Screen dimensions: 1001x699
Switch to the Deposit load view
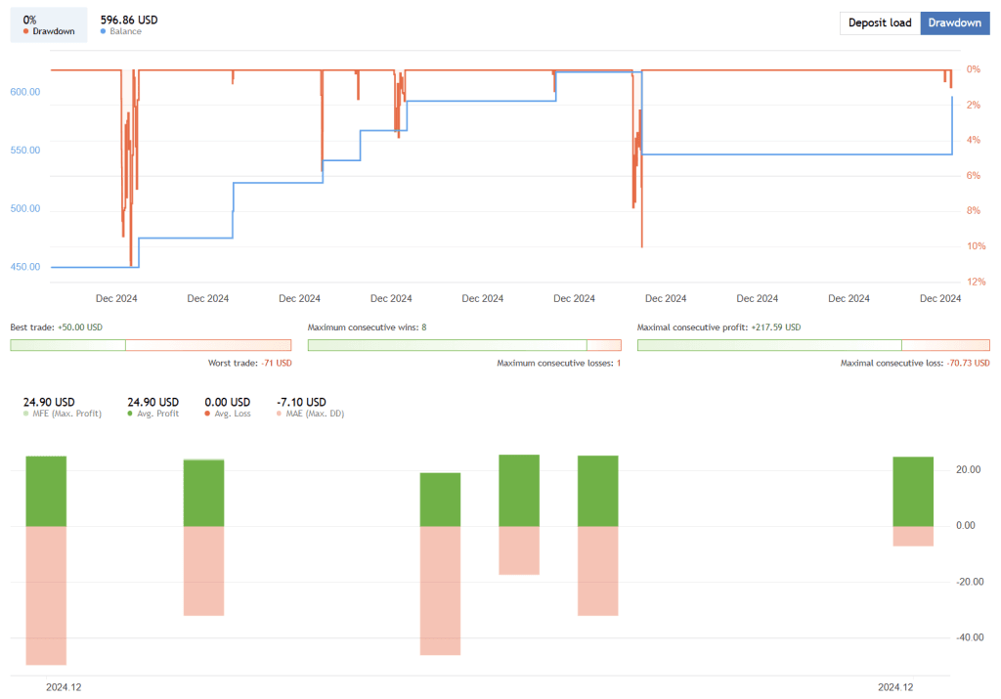click(x=879, y=22)
